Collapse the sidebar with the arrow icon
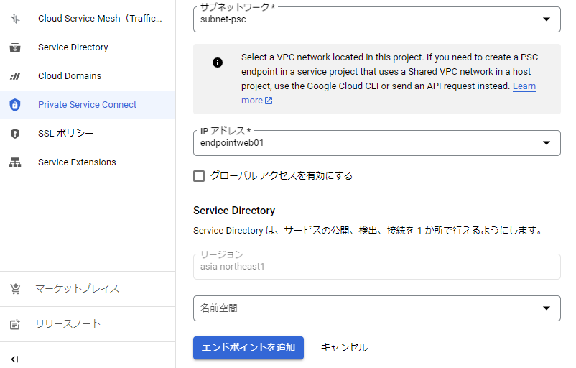This screenshot has width=576, height=368. tap(15, 359)
